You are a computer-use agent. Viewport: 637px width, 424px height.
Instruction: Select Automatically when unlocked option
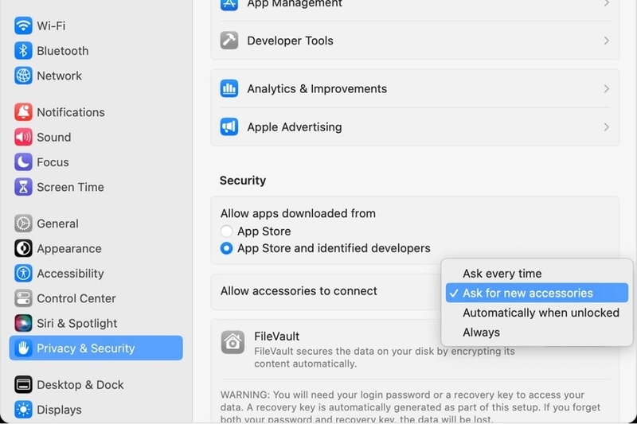coord(541,313)
